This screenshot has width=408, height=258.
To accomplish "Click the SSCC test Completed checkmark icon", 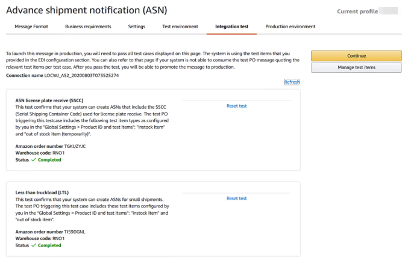I will (34, 160).
